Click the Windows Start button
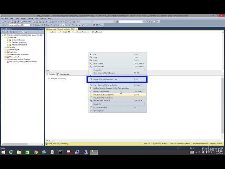This screenshot has height=169, width=225. click(x=3, y=152)
